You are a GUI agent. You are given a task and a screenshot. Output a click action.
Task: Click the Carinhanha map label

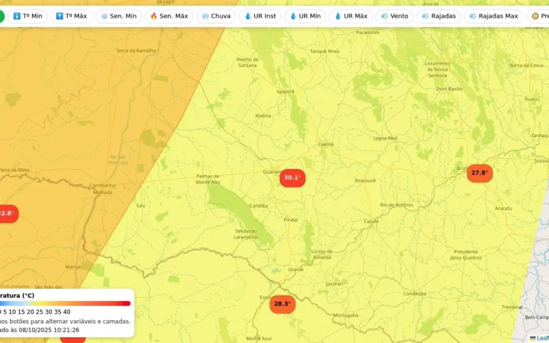click(102, 185)
